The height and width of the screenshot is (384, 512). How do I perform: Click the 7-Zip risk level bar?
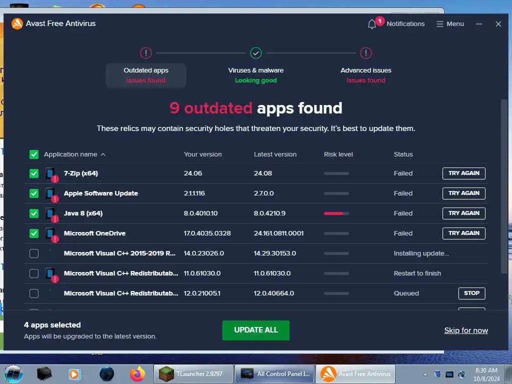[336, 173]
